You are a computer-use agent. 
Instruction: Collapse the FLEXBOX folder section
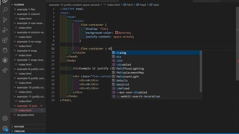[12, 5]
